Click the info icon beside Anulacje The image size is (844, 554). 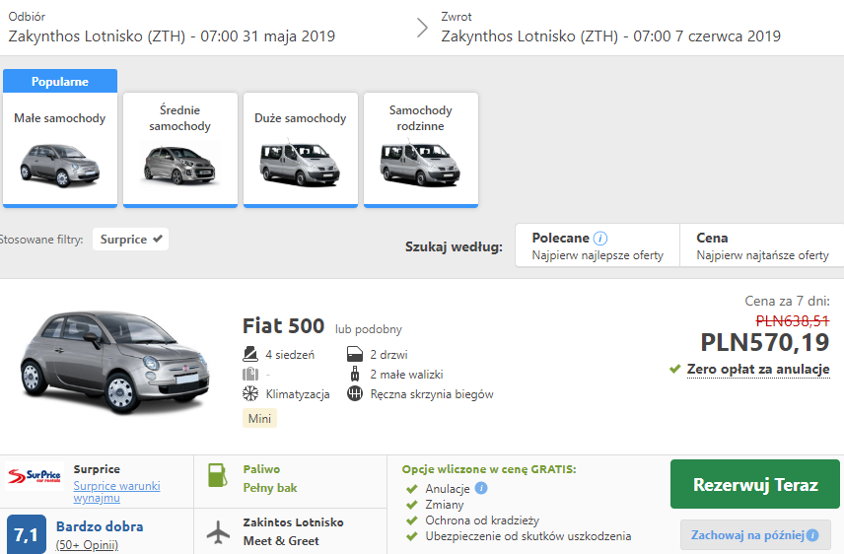tap(481, 488)
